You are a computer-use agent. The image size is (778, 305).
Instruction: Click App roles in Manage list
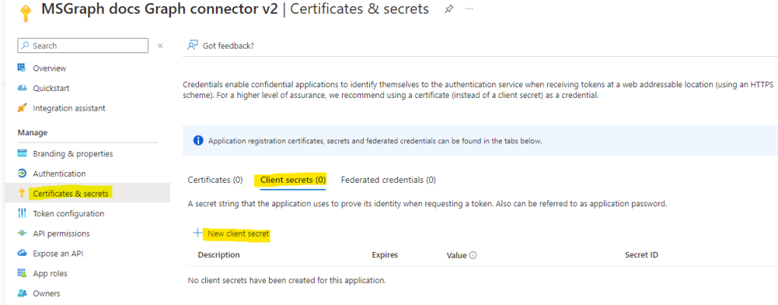[50, 273]
